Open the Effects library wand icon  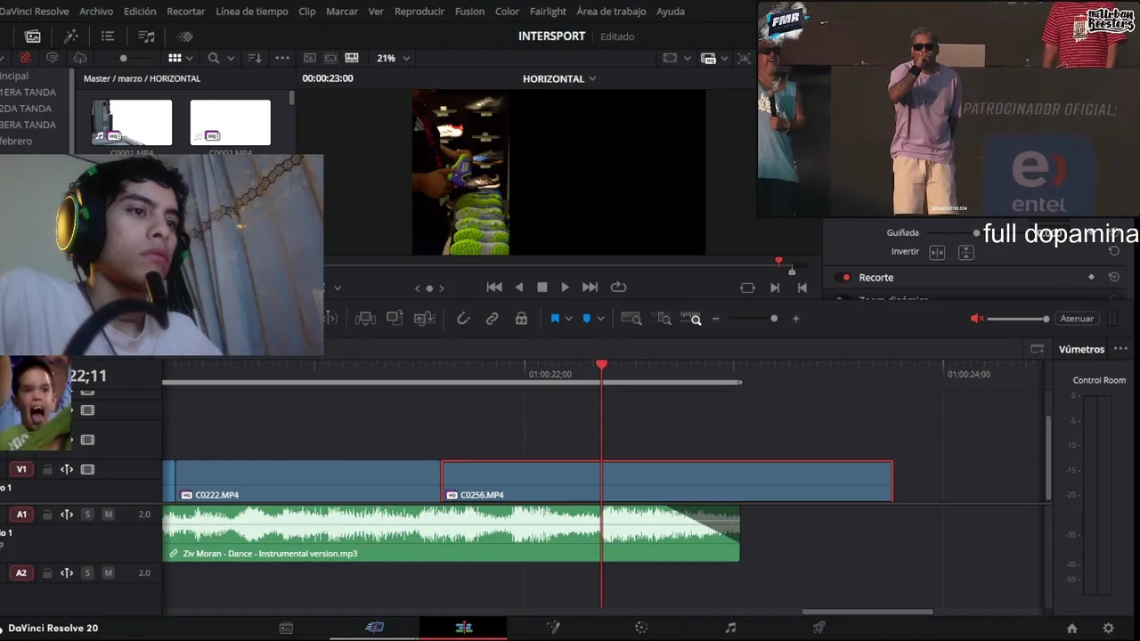point(71,37)
